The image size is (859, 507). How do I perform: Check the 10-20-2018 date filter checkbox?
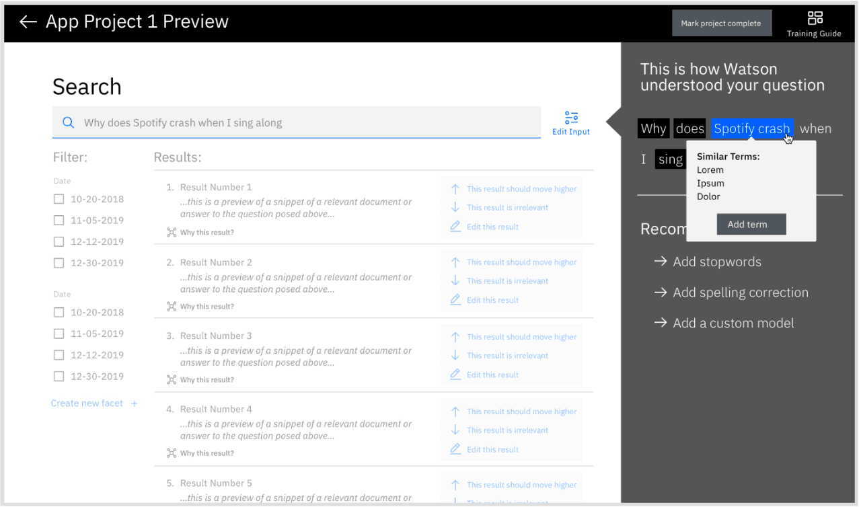point(59,198)
